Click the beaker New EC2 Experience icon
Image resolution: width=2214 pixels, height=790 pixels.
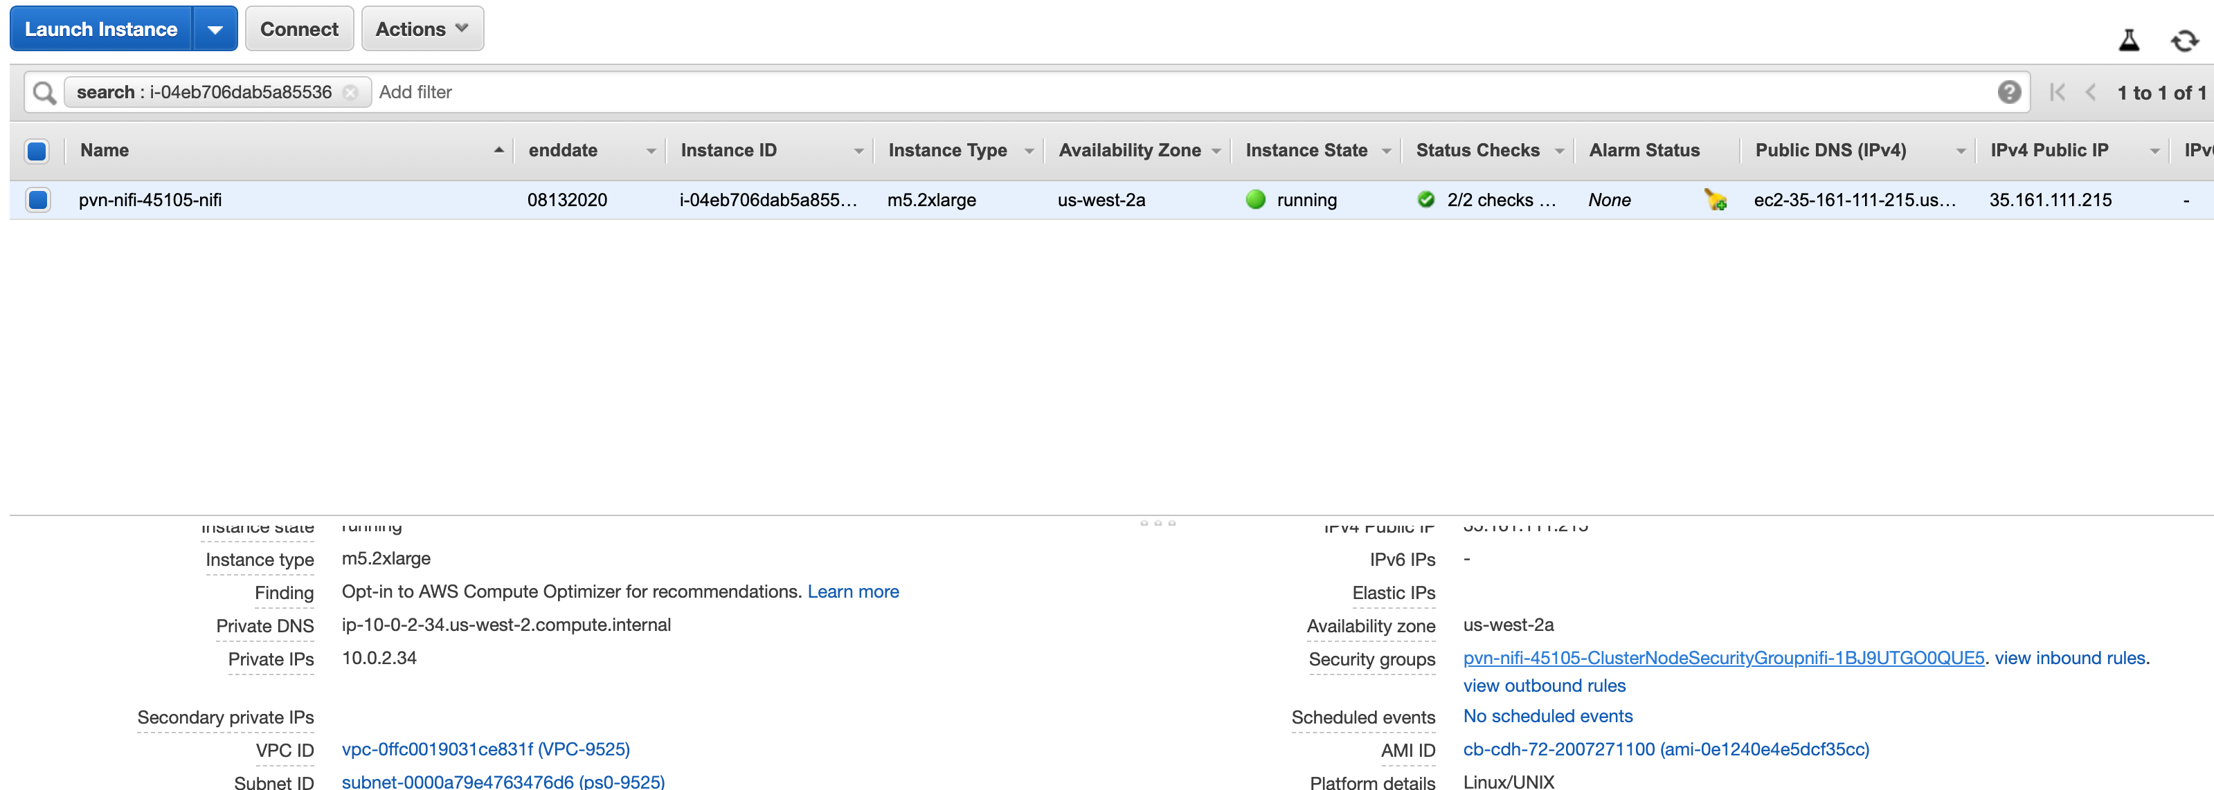pyautogui.click(x=2129, y=39)
